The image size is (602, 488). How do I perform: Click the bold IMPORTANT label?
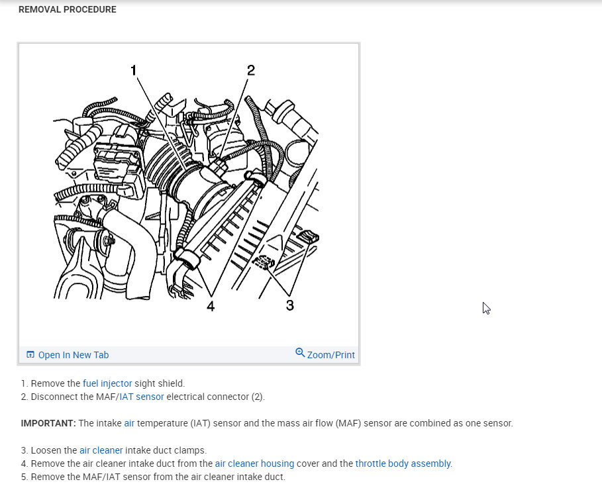pyautogui.click(x=48, y=423)
